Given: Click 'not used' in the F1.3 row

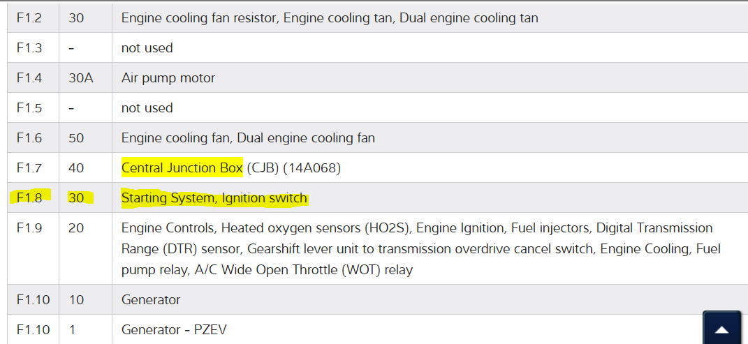Looking at the screenshot, I should pyautogui.click(x=147, y=48).
